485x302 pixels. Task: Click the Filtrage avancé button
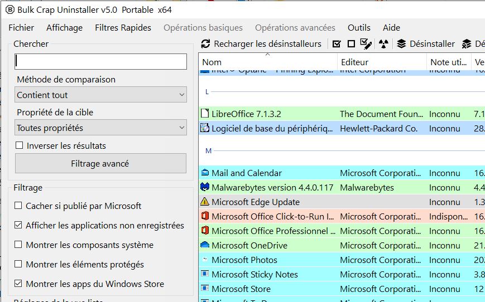click(x=100, y=163)
